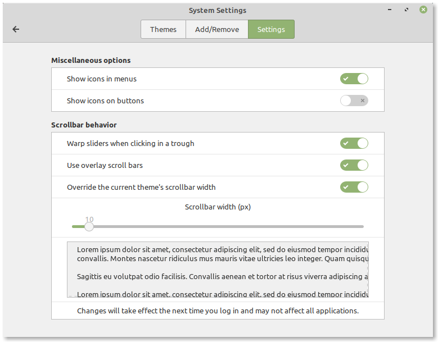Image resolution: width=438 pixels, height=342 pixels.
Task: Switch to the Themes tab
Action: click(163, 29)
